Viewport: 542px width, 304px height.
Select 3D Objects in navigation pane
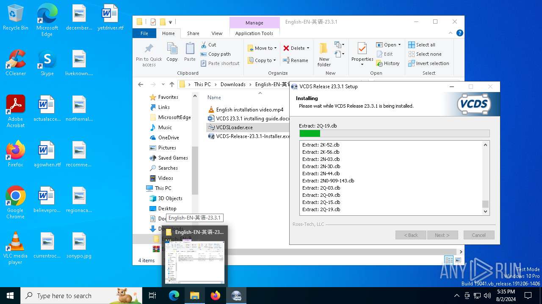170,198
